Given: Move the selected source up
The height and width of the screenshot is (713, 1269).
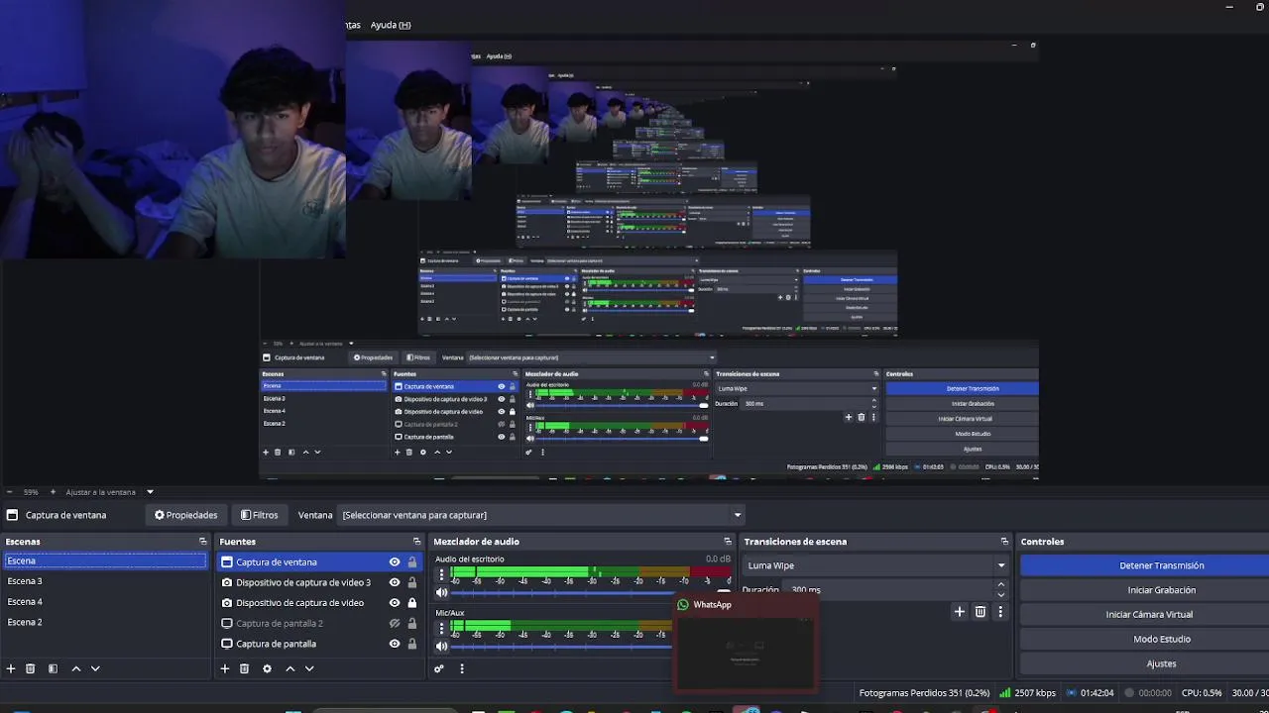Looking at the screenshot, I should point(289,668).
